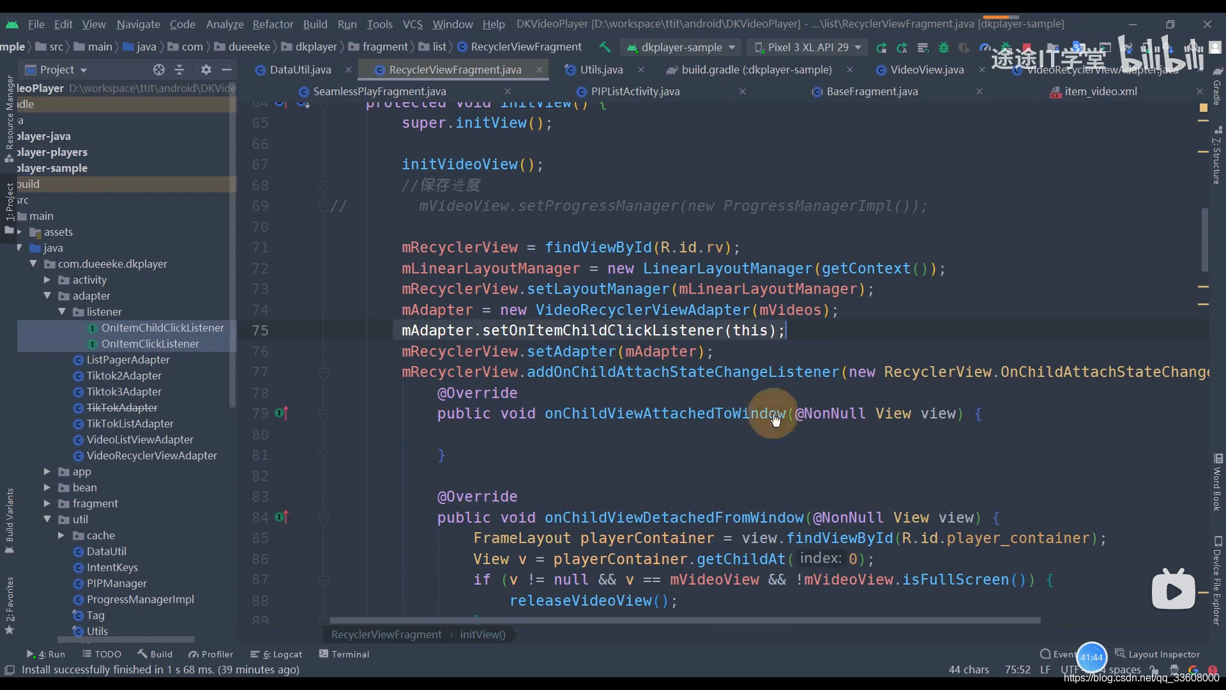Hide the Project panel with the minus icon
Viewport: 1226px width, 690px height.
(x=226, y=70)
